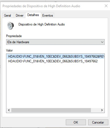
Task: Select the first hardware ID ending in REV
Action: (55, 57)
